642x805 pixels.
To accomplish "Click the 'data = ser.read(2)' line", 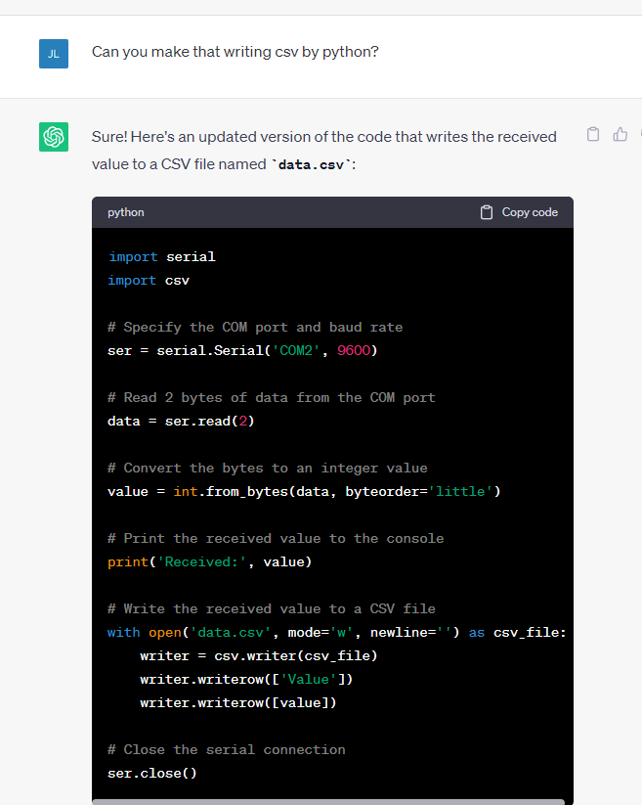I will [x=181, y=421].
